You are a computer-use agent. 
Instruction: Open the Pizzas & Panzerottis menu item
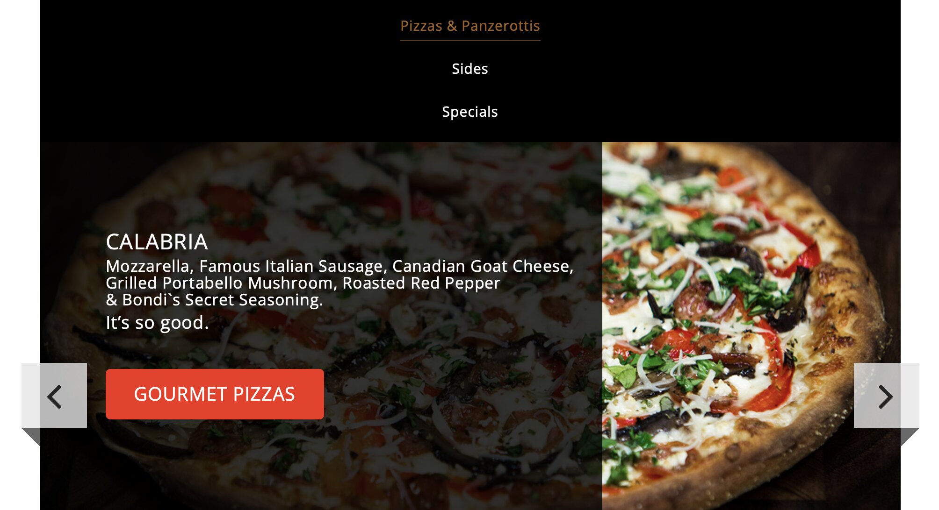470,26
